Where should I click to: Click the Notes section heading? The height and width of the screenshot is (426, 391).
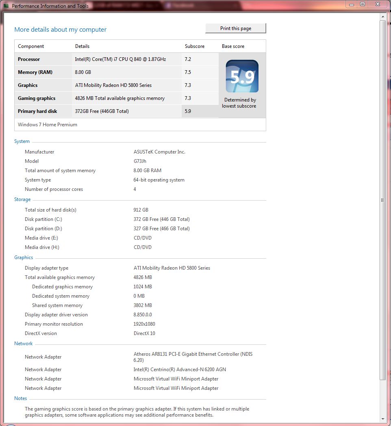20,398
